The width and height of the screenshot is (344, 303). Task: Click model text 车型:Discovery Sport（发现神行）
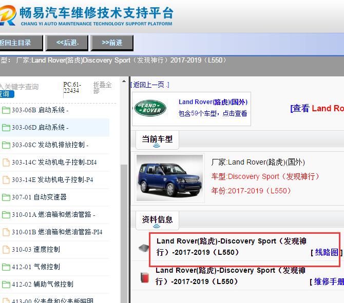pos(265,176)
